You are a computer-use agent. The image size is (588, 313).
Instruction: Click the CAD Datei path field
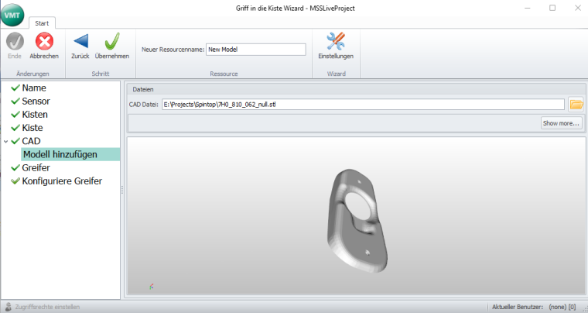pyautogui.click(x=362, y=105)
